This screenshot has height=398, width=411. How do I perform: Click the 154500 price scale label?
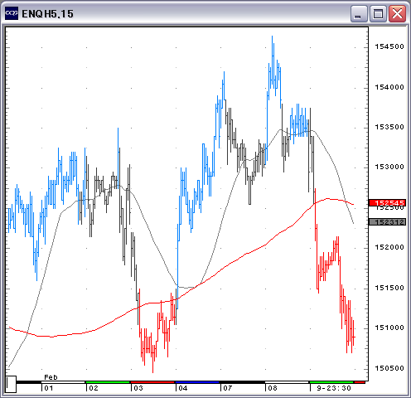[x=389, y=46]
